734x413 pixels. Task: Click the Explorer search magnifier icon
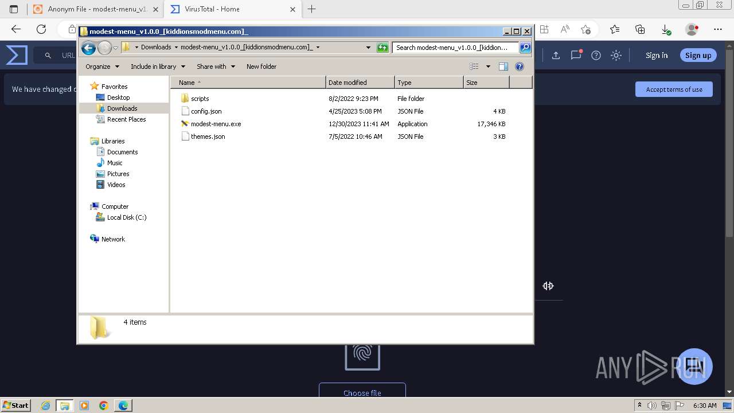[525, 48]
